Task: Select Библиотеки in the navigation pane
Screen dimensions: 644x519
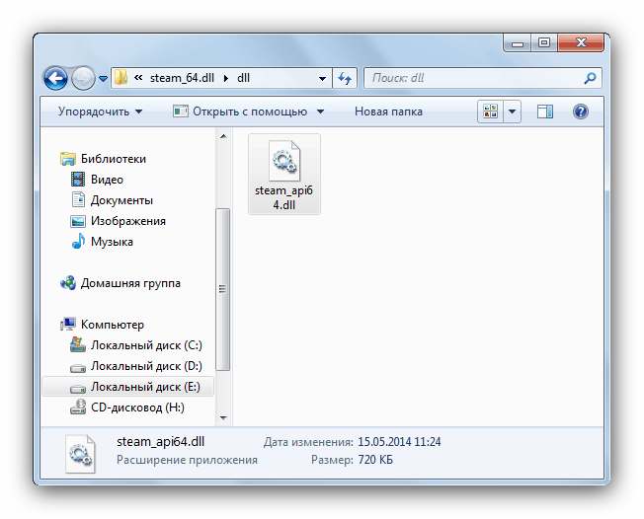Action: point(113,159)
